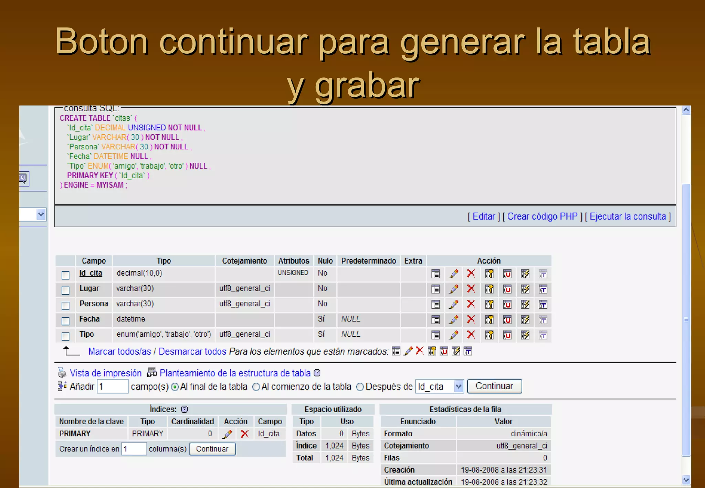Click the 'dinámico/a' Formato value

click(x=529, y=434)
